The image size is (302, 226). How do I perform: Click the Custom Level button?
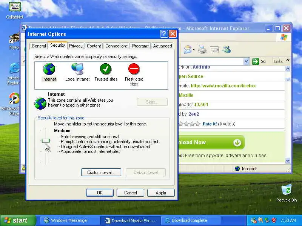tap(101, 173)
